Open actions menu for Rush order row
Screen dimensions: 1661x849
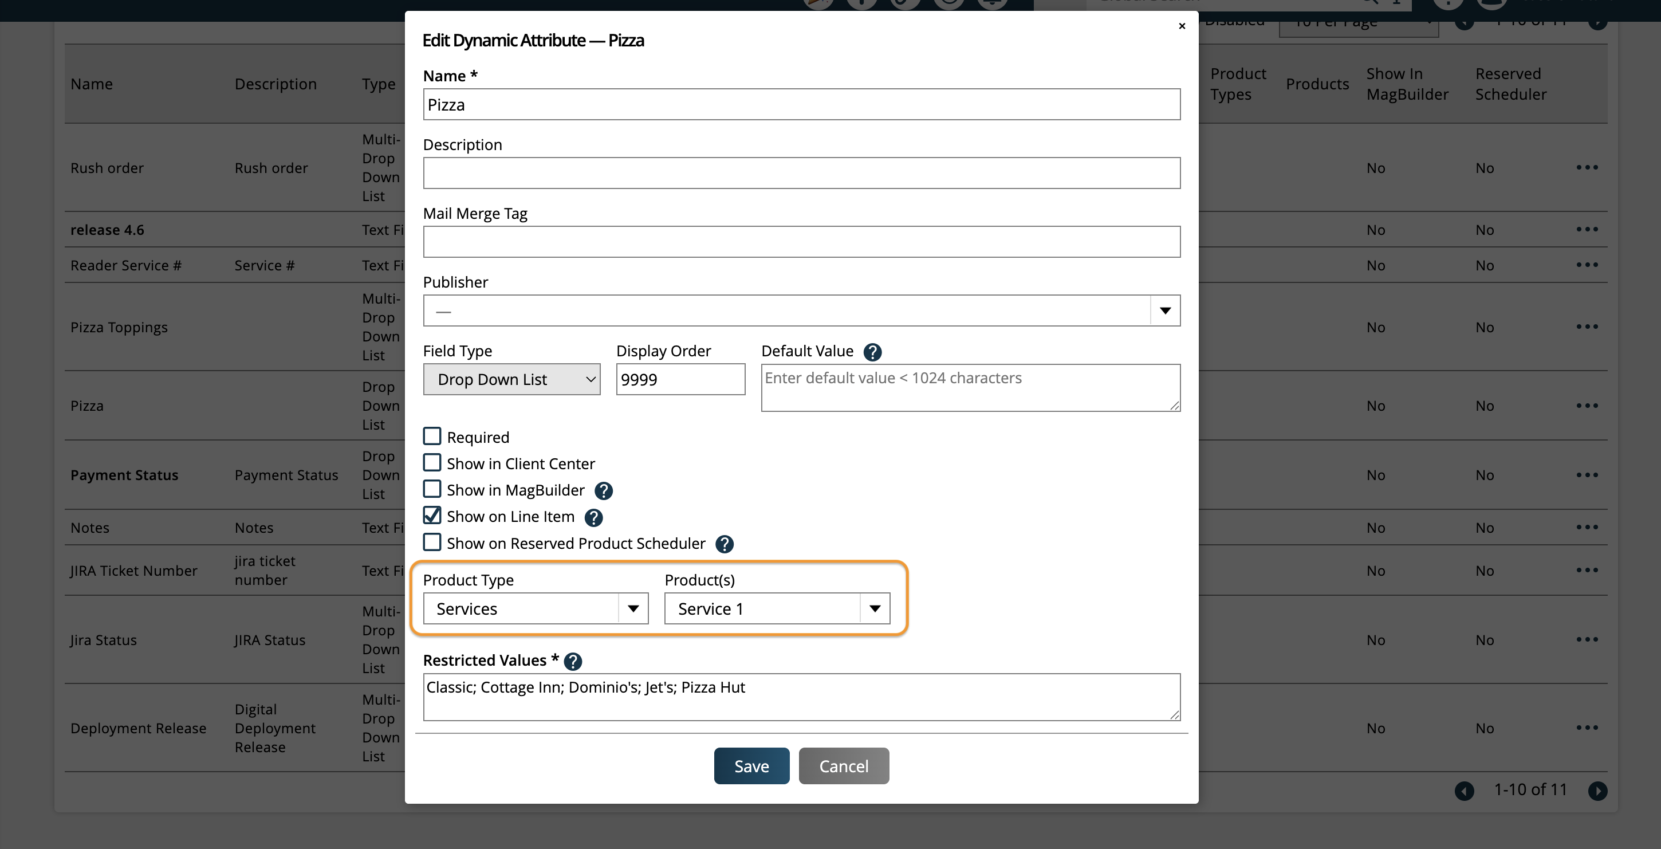(x=1588, y=167)
